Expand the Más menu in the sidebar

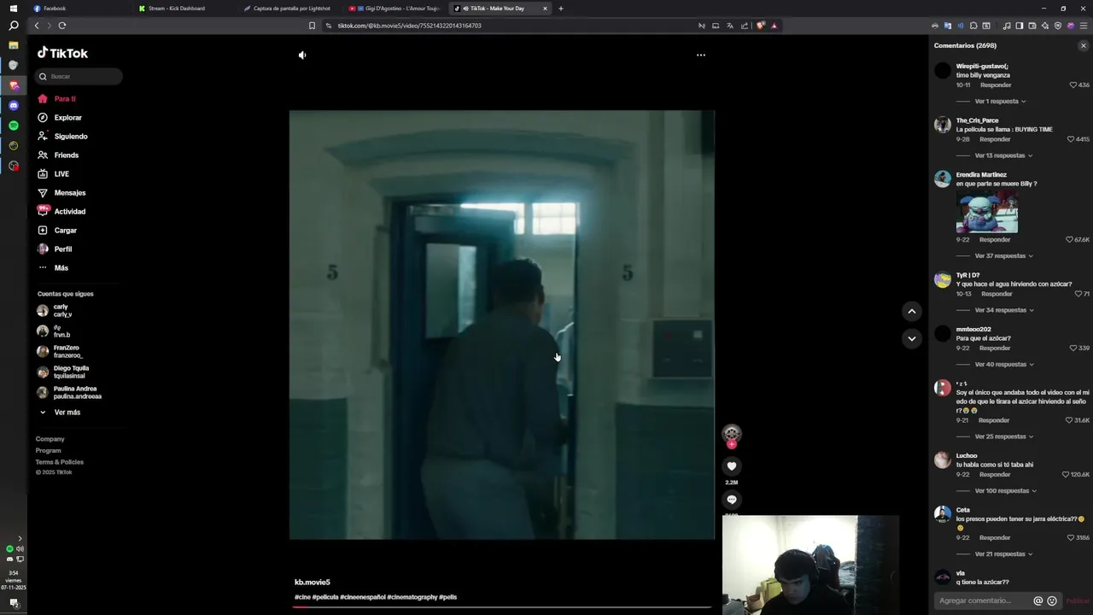53,268
